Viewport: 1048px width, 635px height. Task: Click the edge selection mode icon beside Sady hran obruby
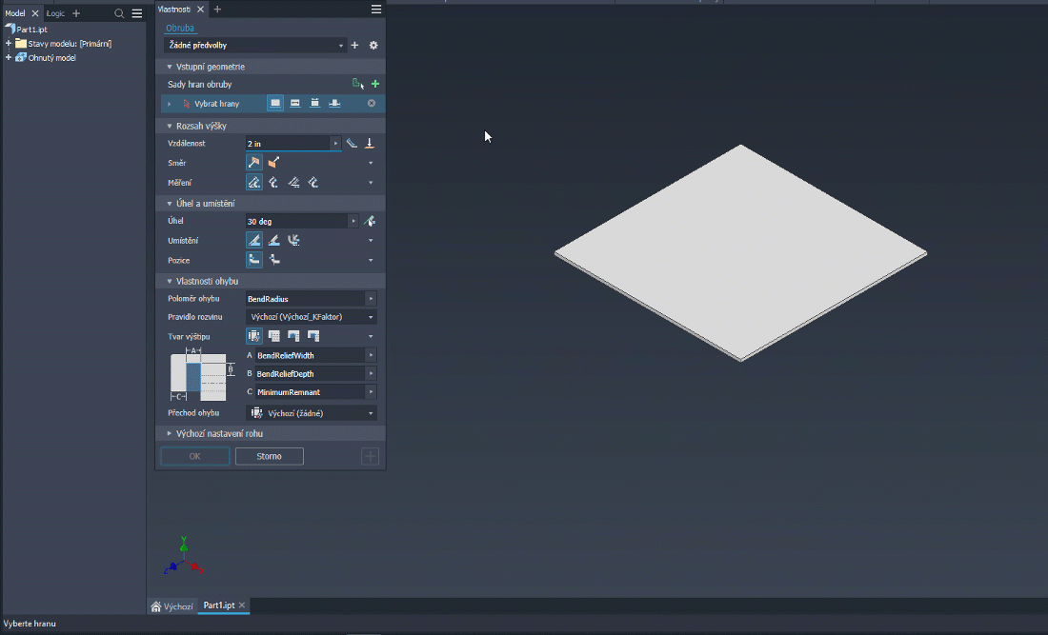point(358,84)
